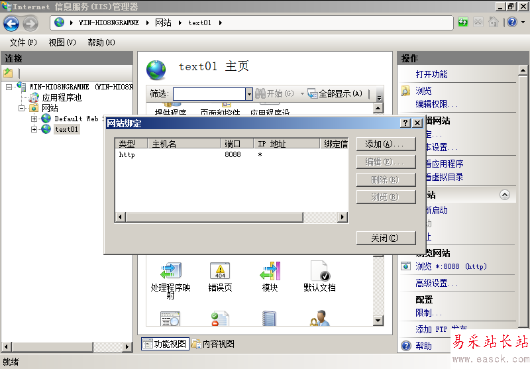
Task: Click the globe icon in address bar
Action: (59, 23)
